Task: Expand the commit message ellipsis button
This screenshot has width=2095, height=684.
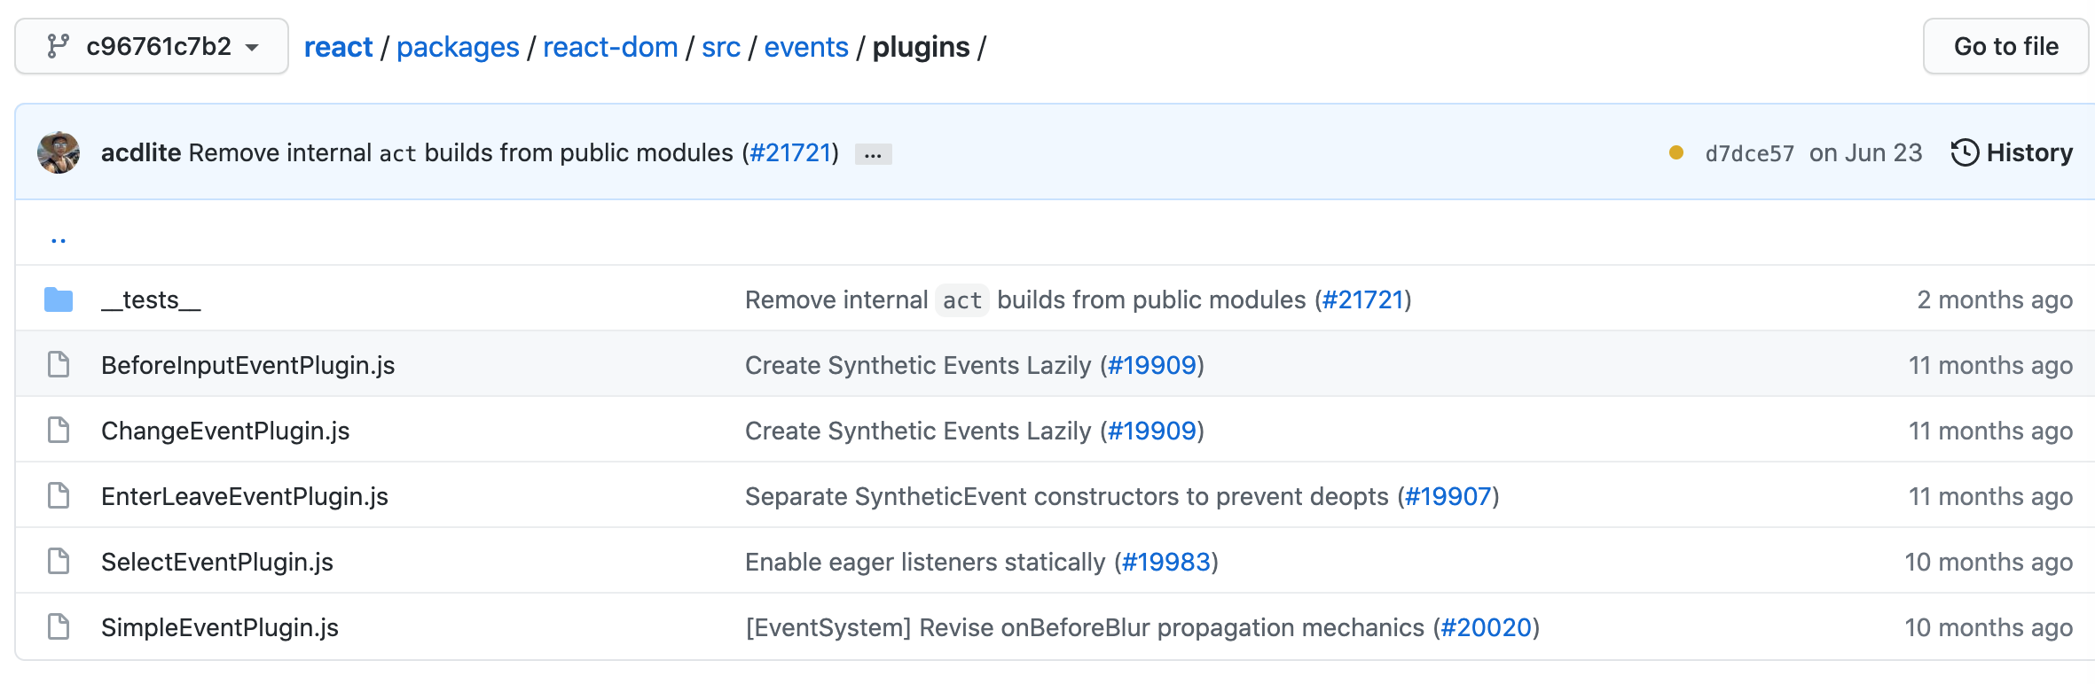Action: click(874, 154)
